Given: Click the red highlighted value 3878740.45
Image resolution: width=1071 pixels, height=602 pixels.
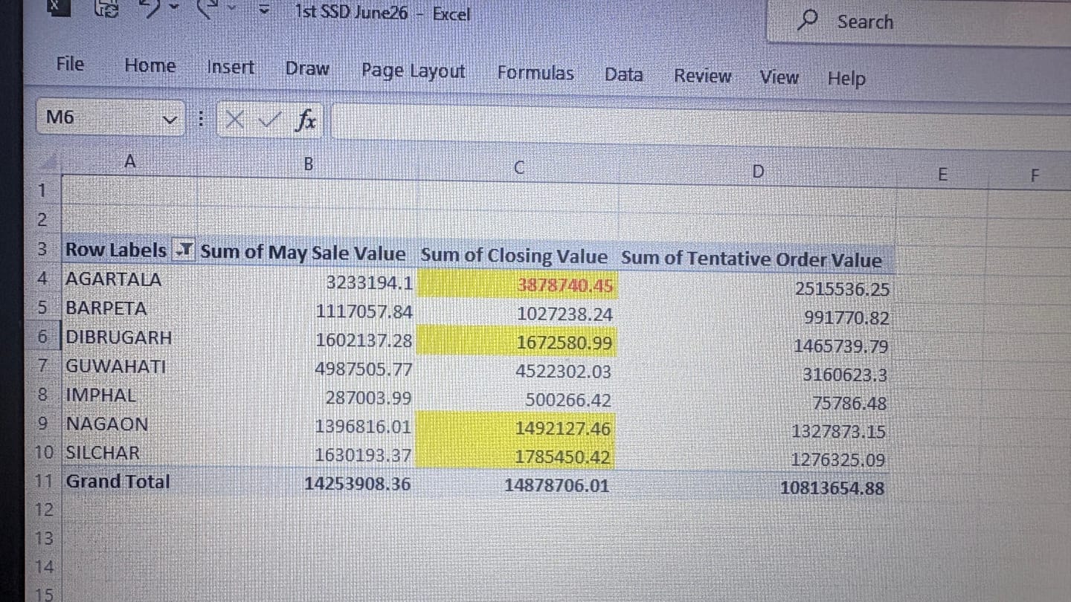Looking at the screenshot, I should pos(565,286).
